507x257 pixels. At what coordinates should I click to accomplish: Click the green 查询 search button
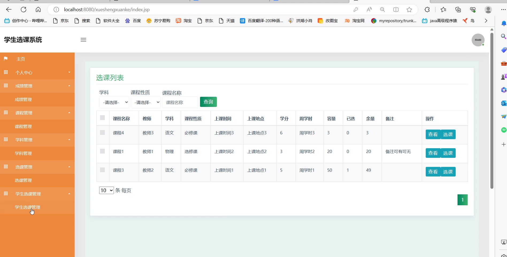(208, 102)
